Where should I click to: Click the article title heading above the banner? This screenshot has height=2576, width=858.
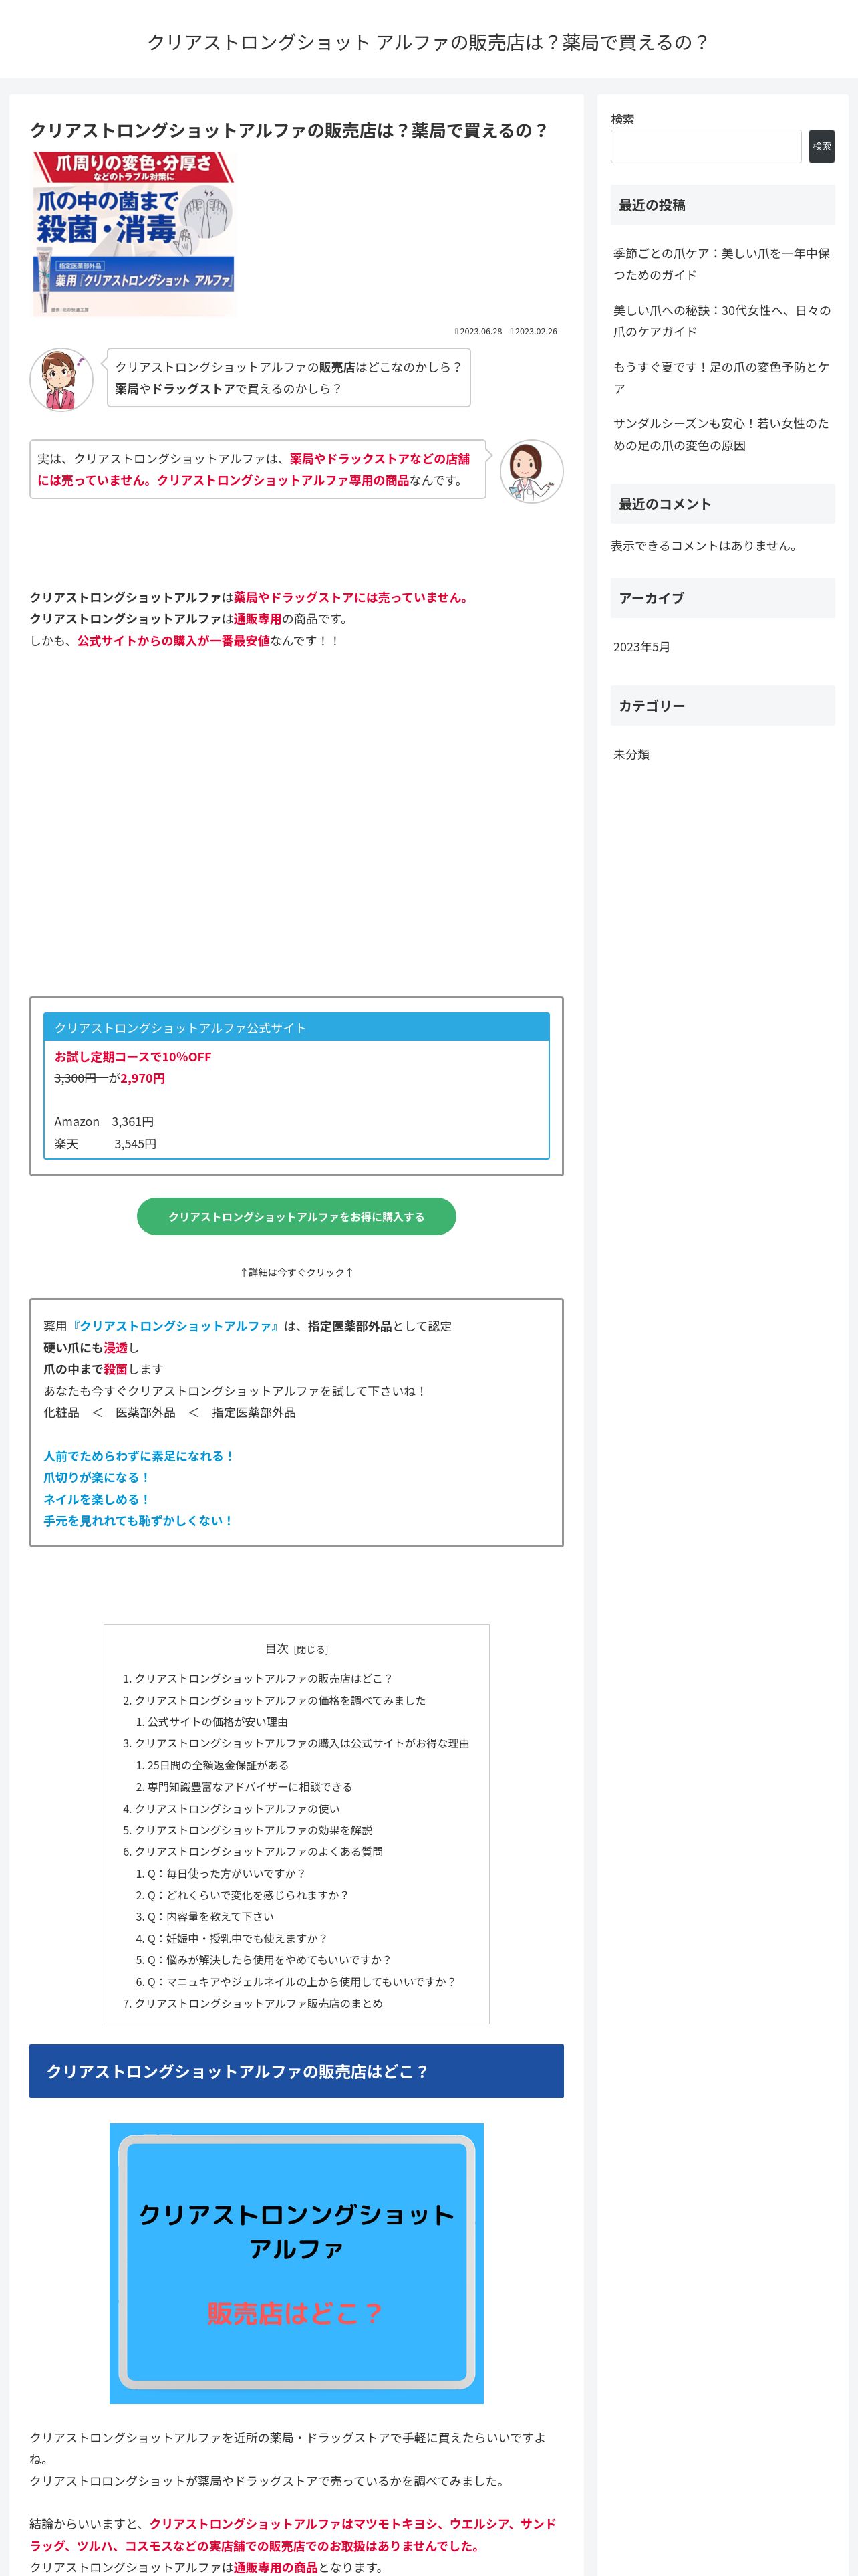(289, 130)
